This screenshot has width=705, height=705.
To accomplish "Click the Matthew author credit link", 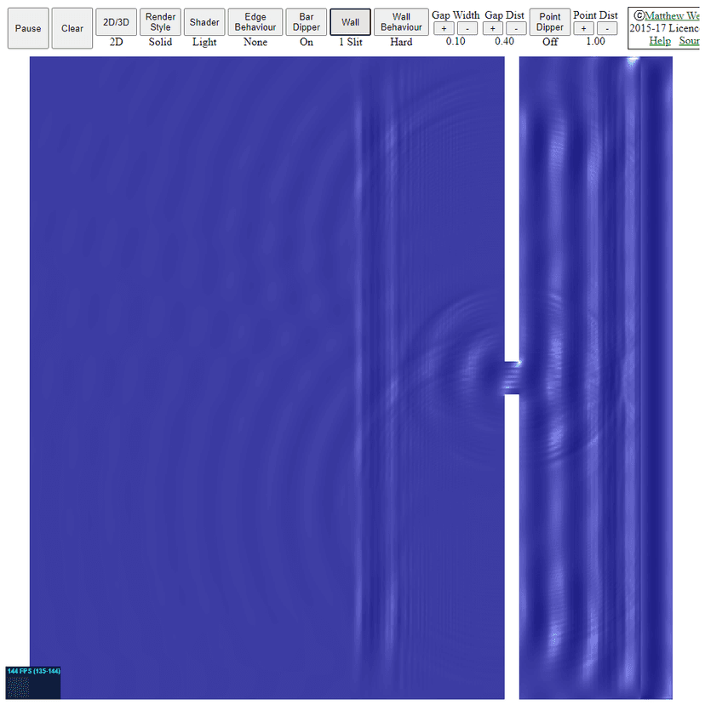I will tap(670, 14).
